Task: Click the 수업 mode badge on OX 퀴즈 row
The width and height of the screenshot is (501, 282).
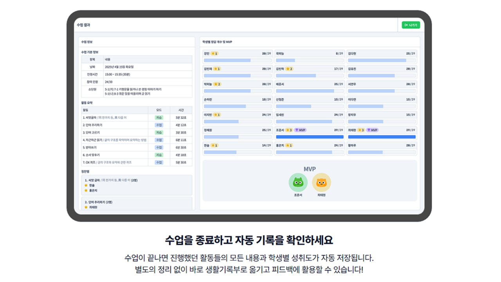Action: point(159,162)
